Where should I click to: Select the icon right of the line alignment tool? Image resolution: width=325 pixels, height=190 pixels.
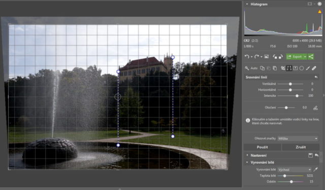point(296,68)
